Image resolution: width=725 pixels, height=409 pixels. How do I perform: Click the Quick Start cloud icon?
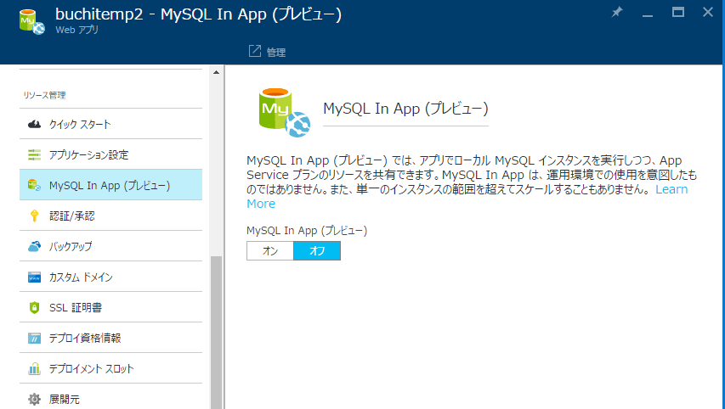34,124
